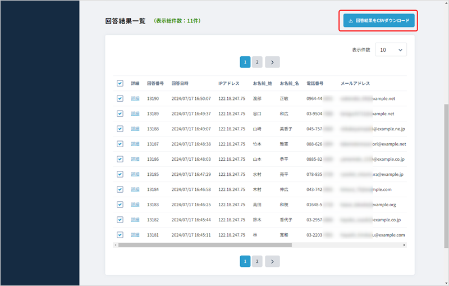This screenshot has height=286, width=449.
Task: Click the page vertical scrollbar thumb
Action: click(446, 176)
